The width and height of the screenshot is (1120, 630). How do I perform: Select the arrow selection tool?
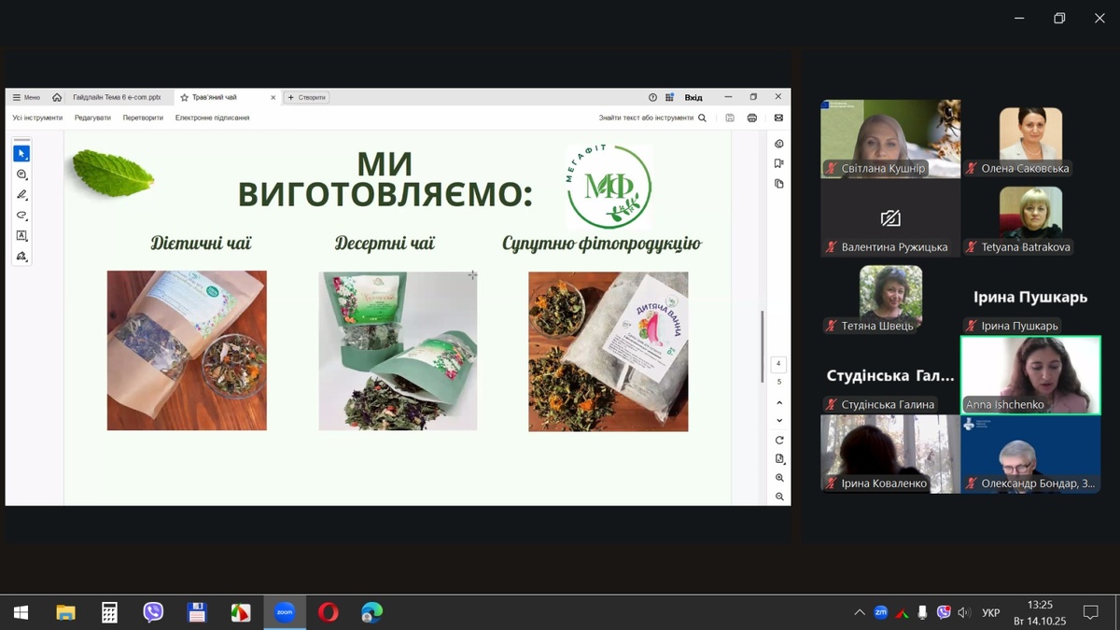point(21,153)
